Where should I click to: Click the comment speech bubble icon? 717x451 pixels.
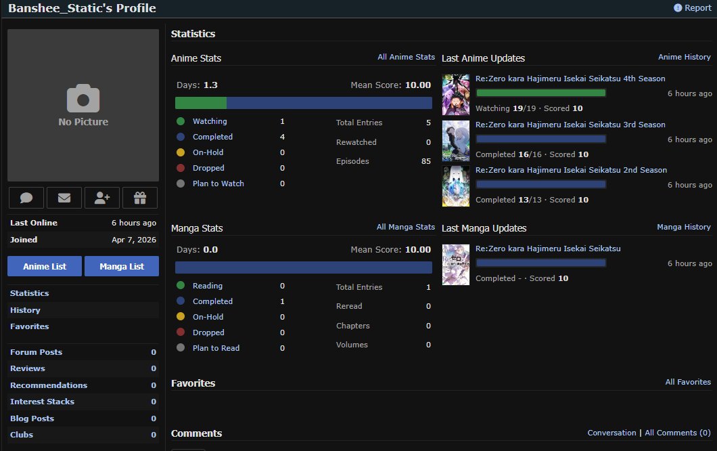pos(26,198)
